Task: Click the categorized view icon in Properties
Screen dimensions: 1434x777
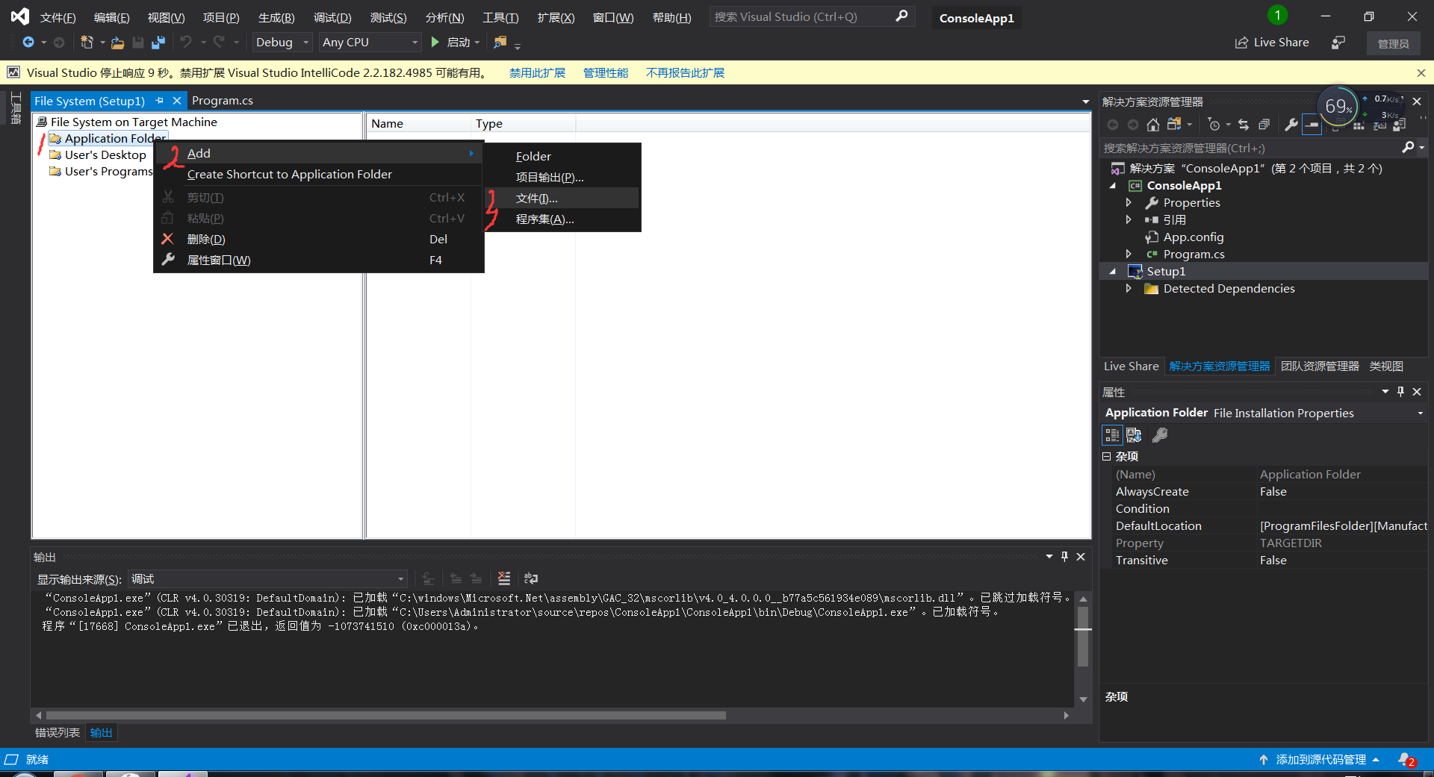Action: tap(1112, 435)
